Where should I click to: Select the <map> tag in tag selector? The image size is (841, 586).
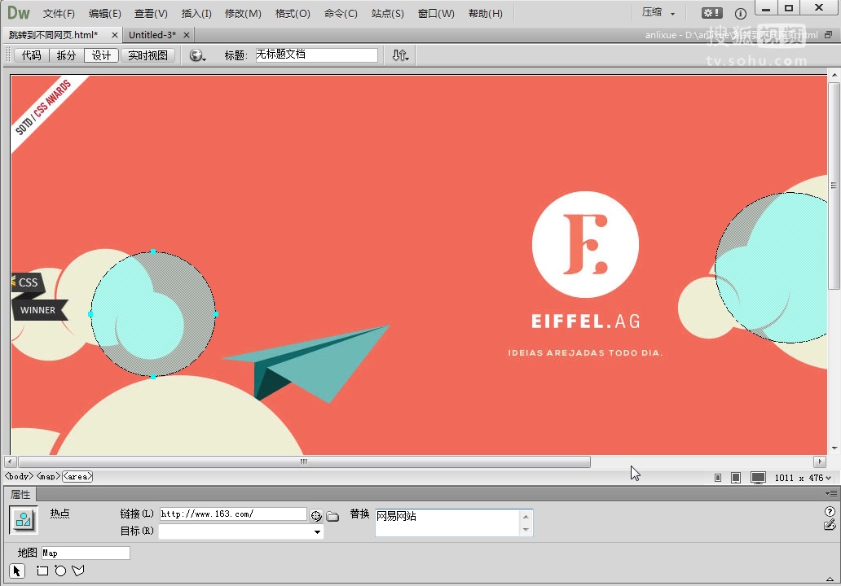click(x=48, y=476)
